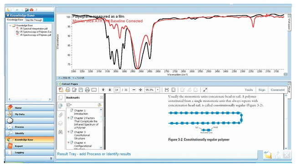Expand Chapter 3 Constitutional Structure bookmark

pyautogui.click(x=69, y=132)
